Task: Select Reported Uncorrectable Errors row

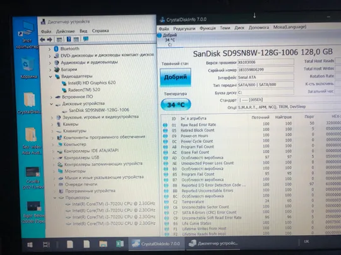Action: coord(251,191)
